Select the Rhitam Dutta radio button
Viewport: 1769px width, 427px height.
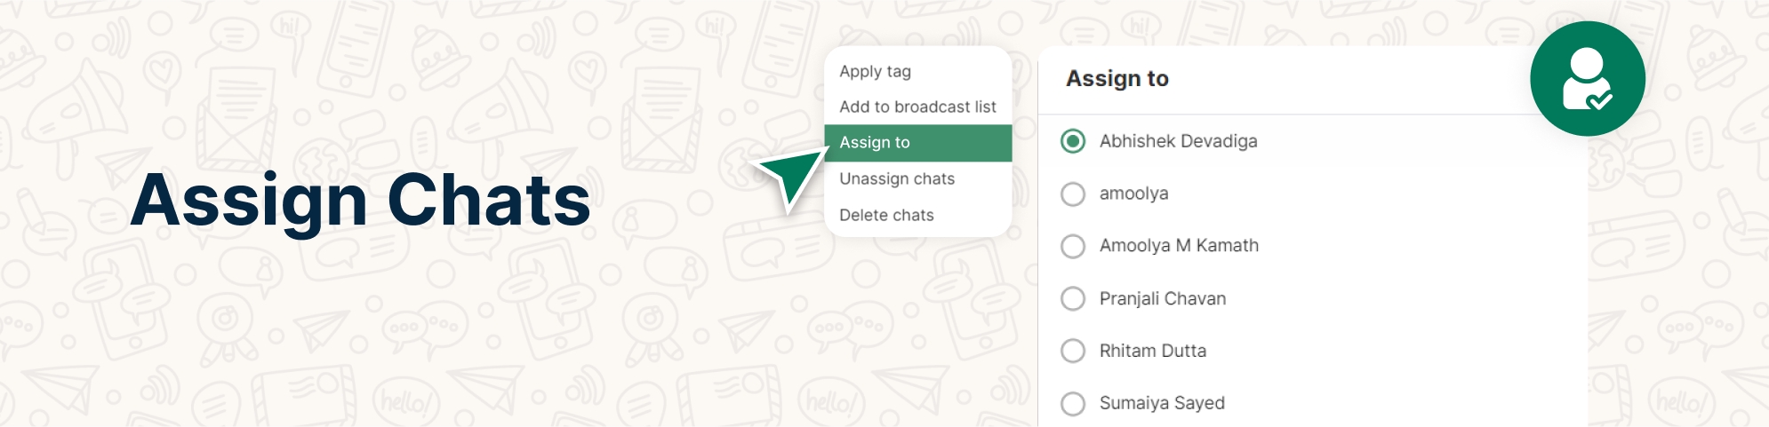[1073, 351]
